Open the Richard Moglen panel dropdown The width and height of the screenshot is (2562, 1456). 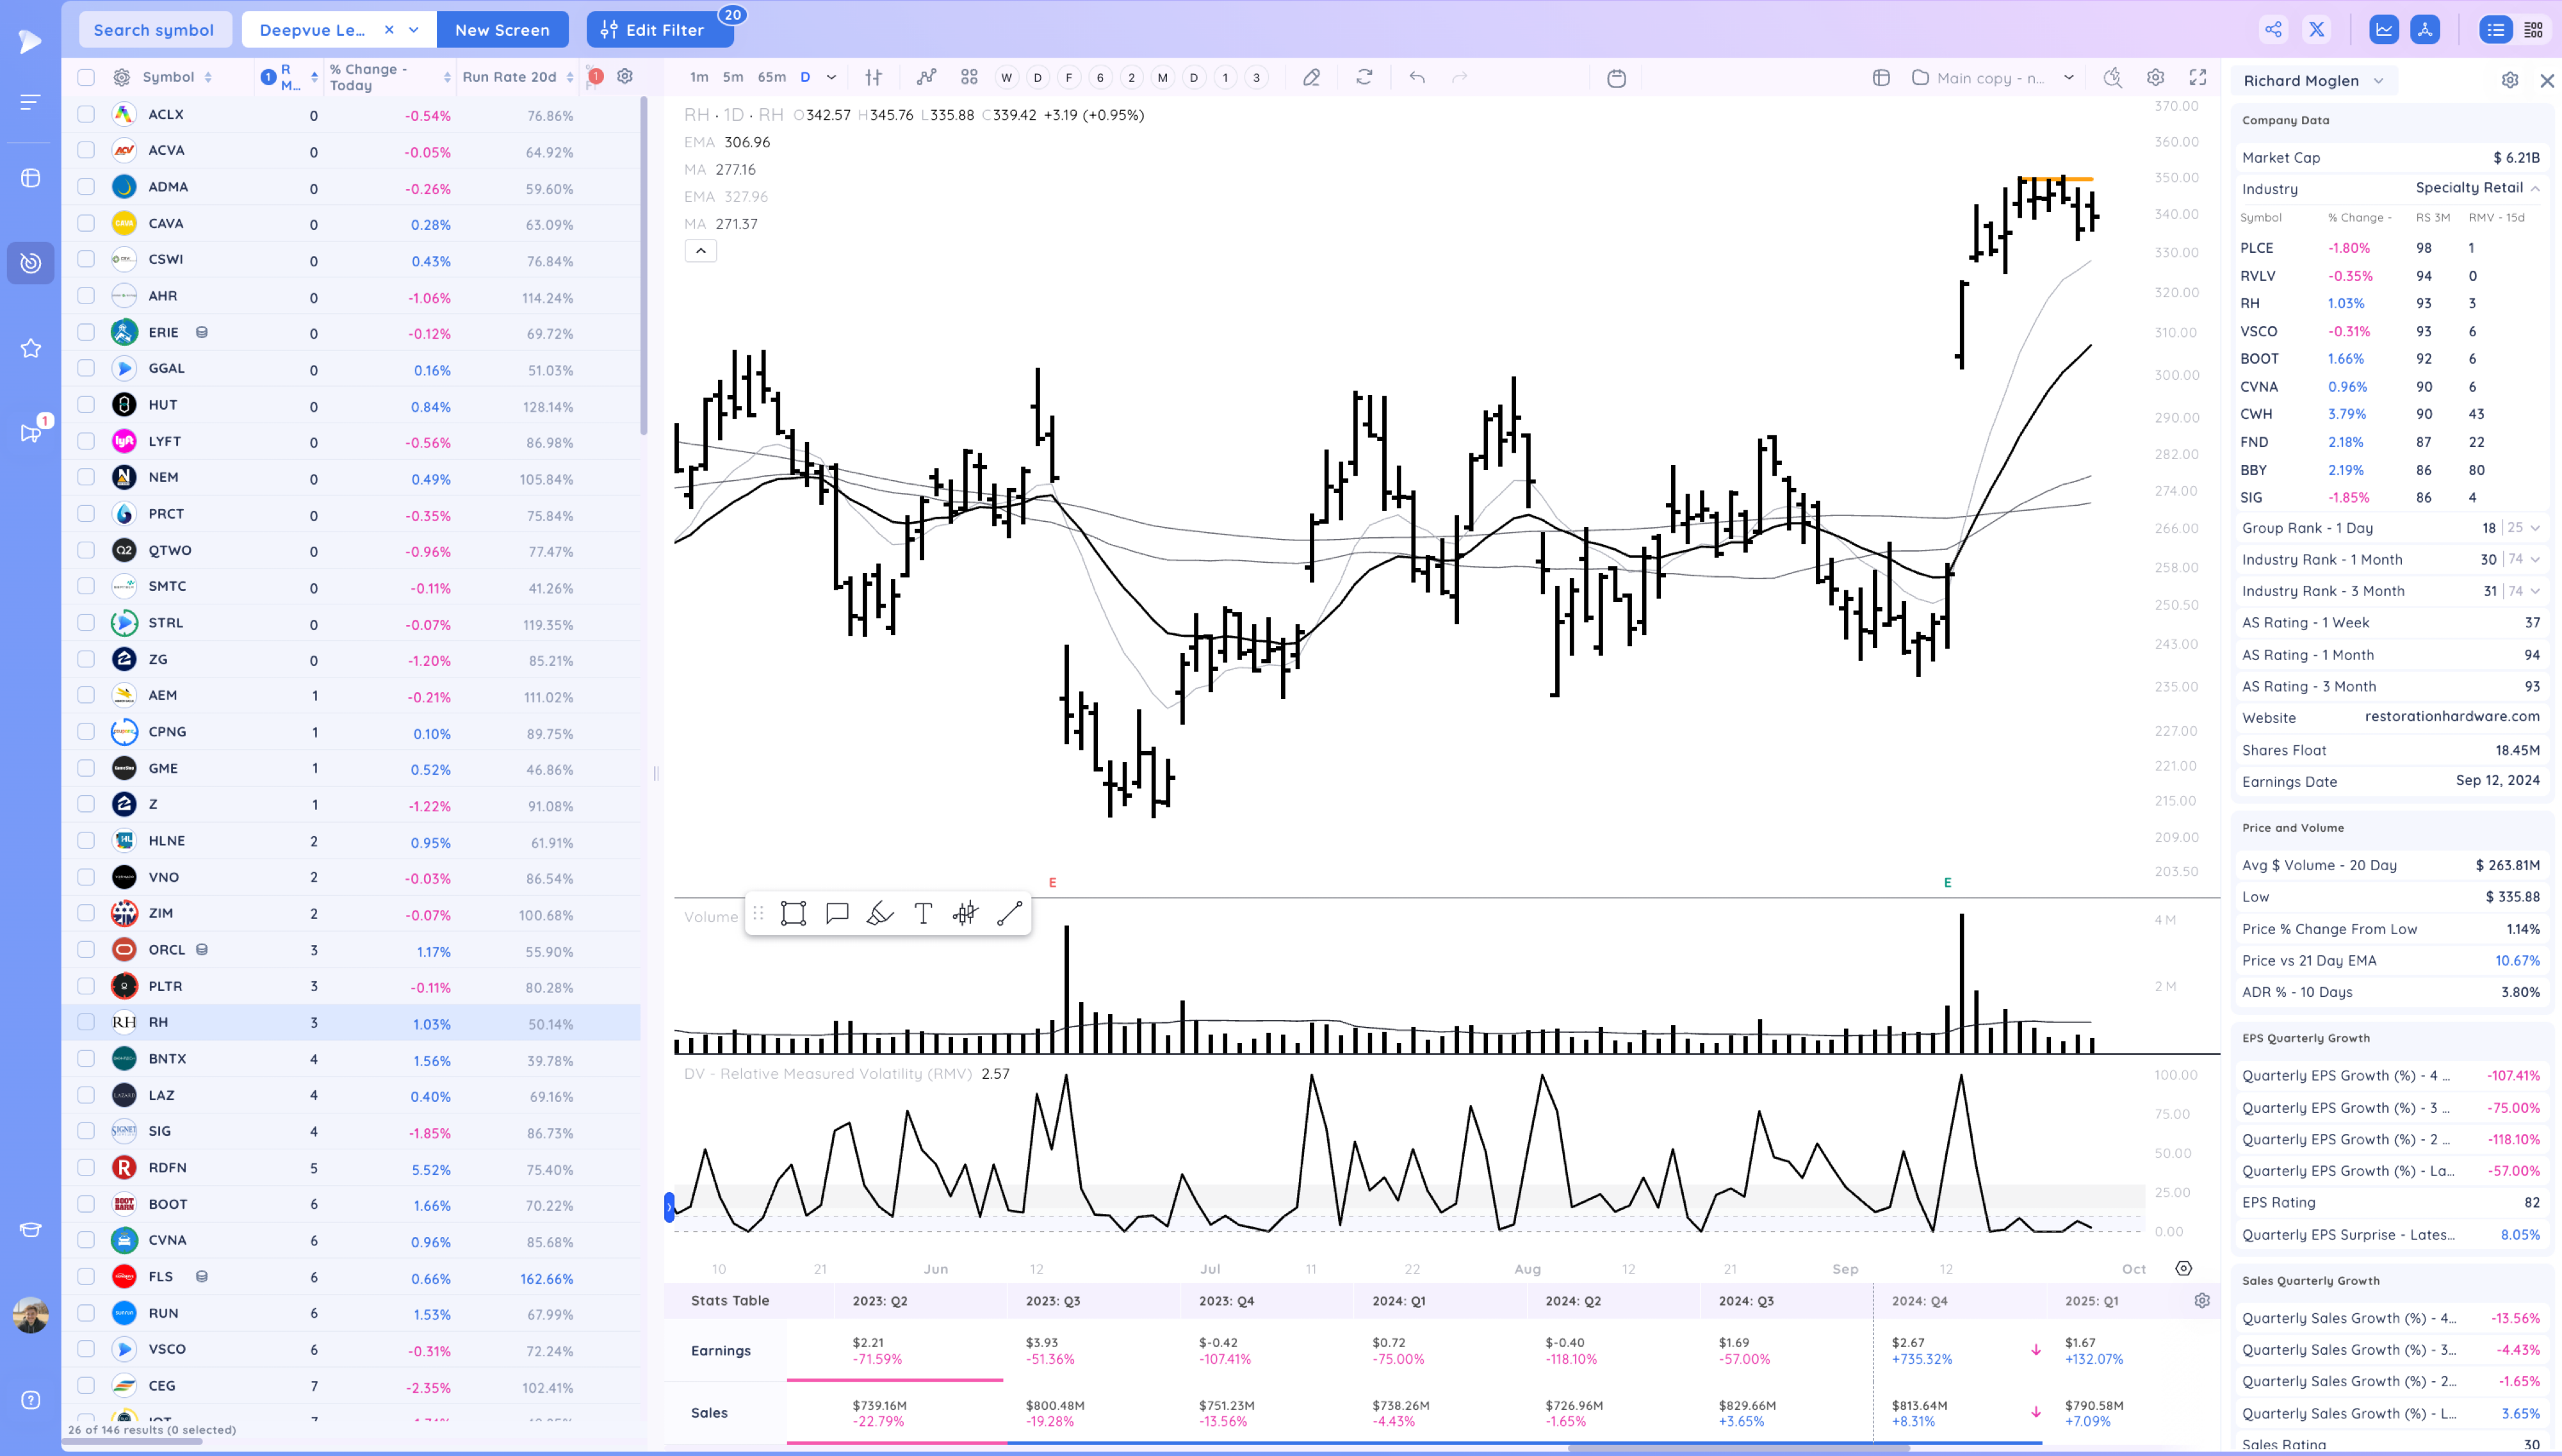coord(2378,81)
